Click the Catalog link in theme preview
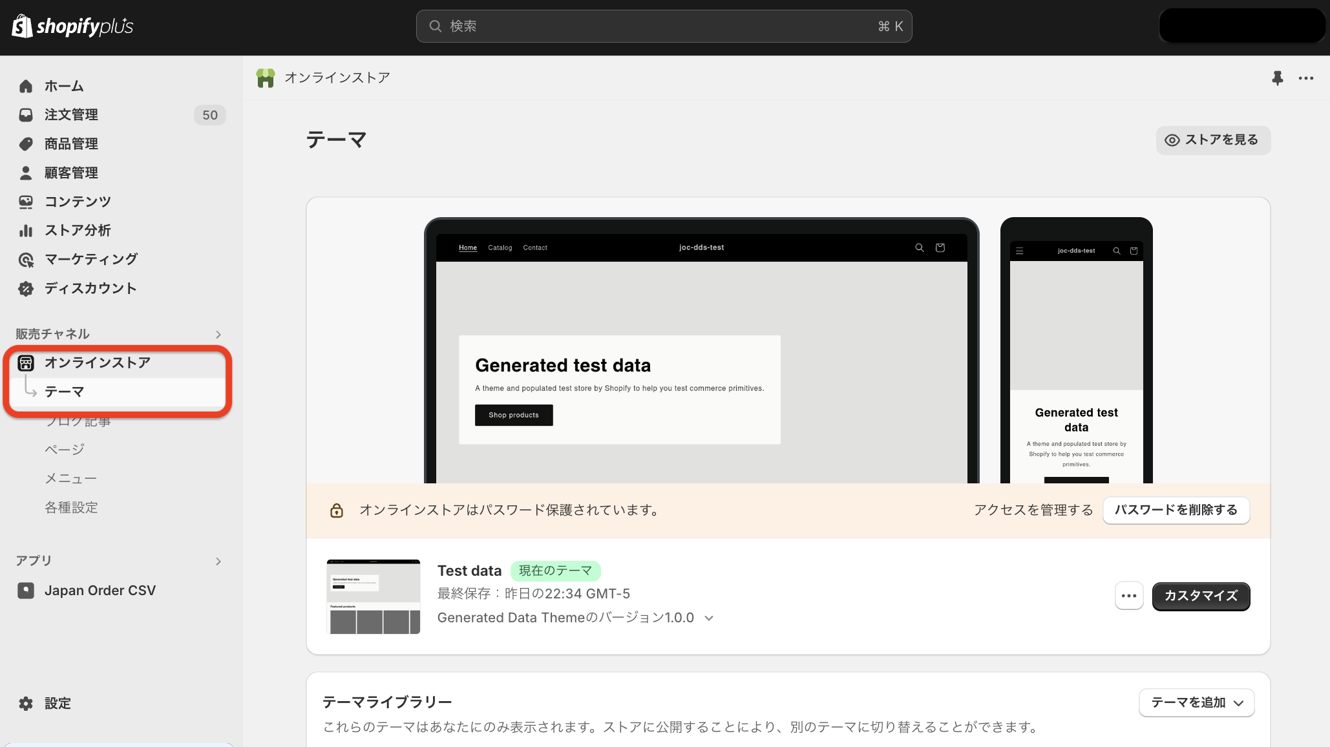Viewport: 1330px width, 747px height. (x=500, y=247)
